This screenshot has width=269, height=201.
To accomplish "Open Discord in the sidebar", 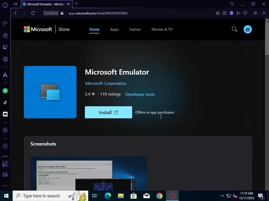I will click(x=5, y=114).
